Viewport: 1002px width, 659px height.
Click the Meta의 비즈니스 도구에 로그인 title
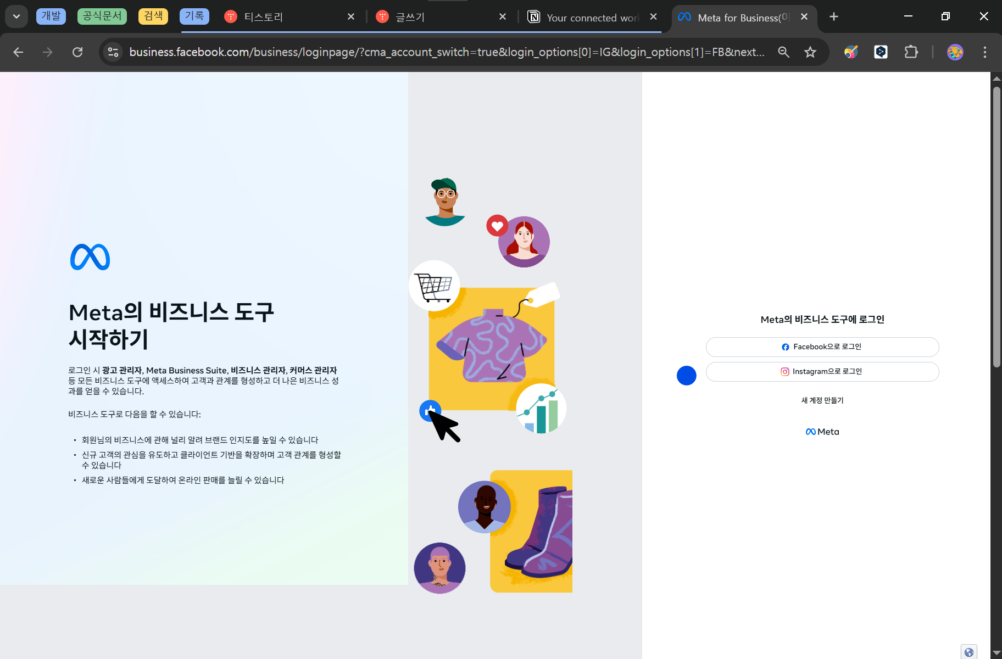point(822,320)
